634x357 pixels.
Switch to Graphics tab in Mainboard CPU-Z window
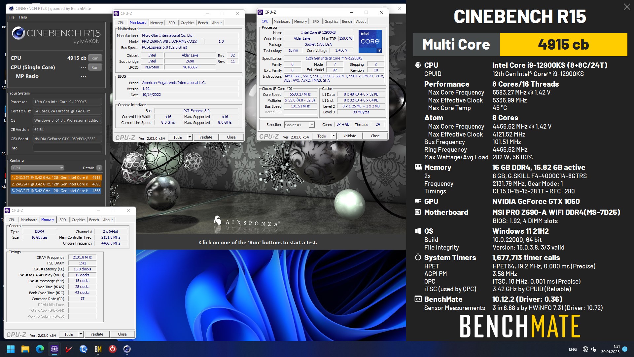188,23
